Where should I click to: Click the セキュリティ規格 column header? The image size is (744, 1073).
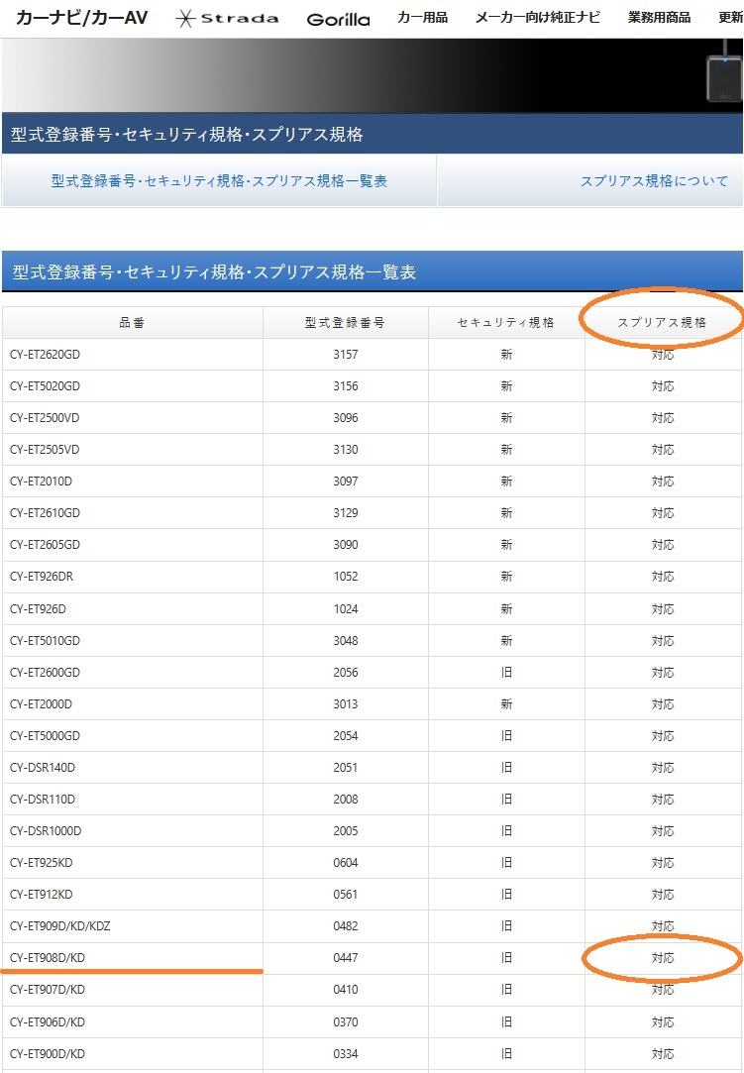click(506, 323)
